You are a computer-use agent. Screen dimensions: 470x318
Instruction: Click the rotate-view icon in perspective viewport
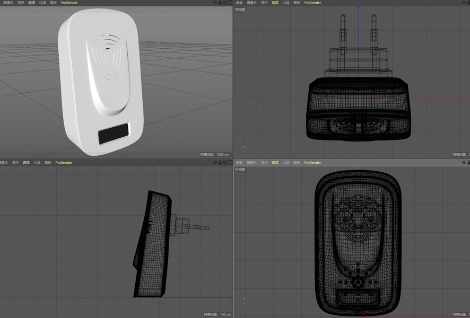point(225,3)
